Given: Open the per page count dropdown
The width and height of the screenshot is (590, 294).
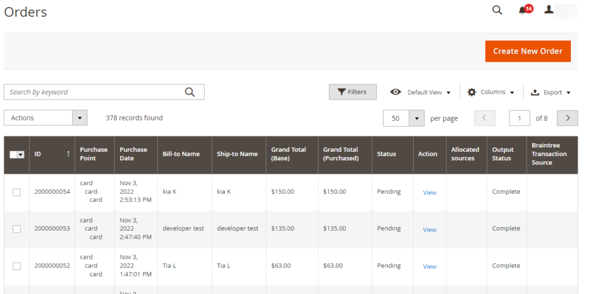Looking at the screenshot, I should point(416,118).
